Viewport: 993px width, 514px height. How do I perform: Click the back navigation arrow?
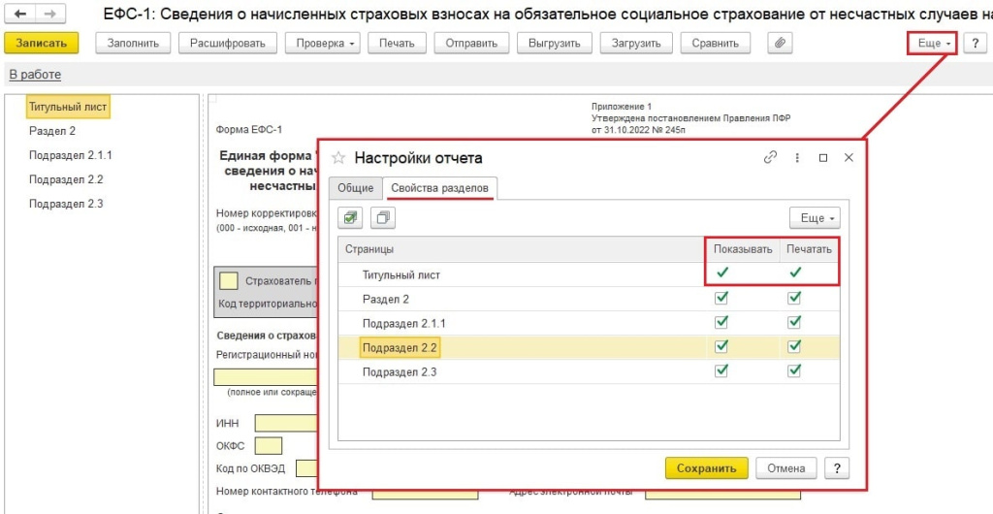click(20, 15)
